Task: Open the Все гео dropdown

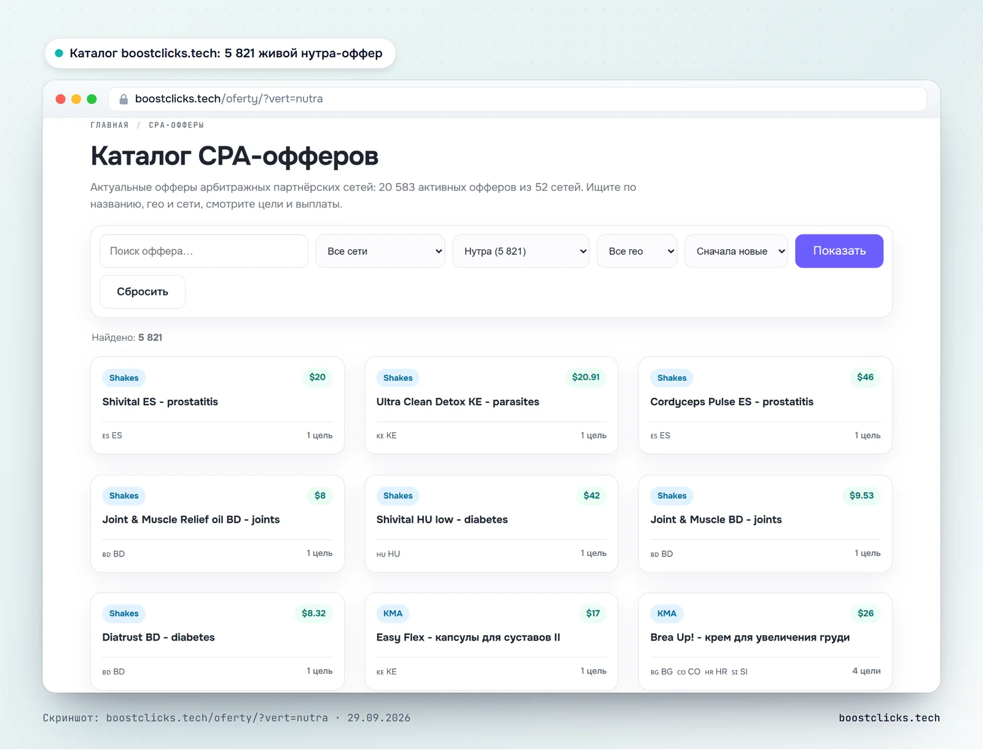Action: coord(637,251)
